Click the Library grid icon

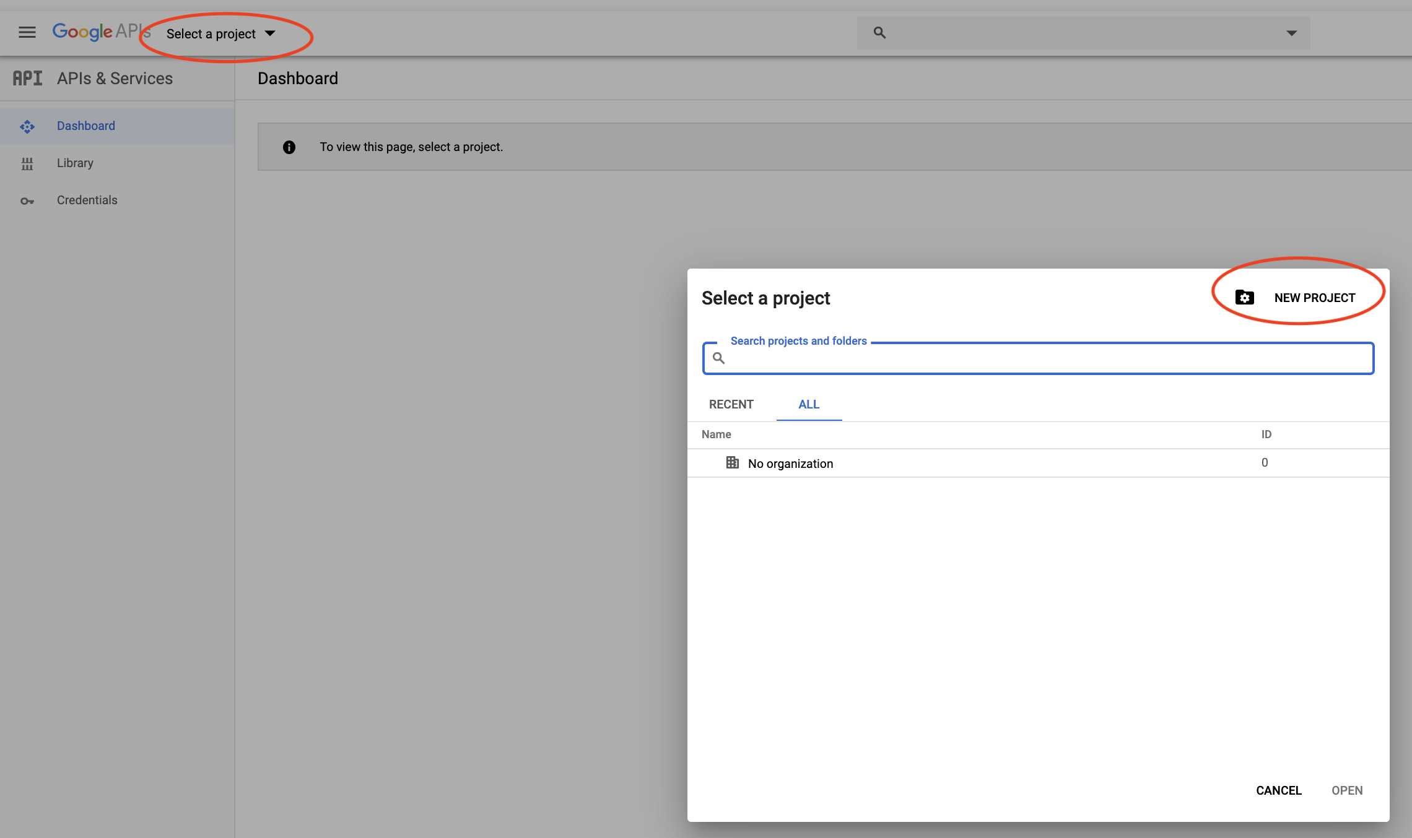pos(27,163)
